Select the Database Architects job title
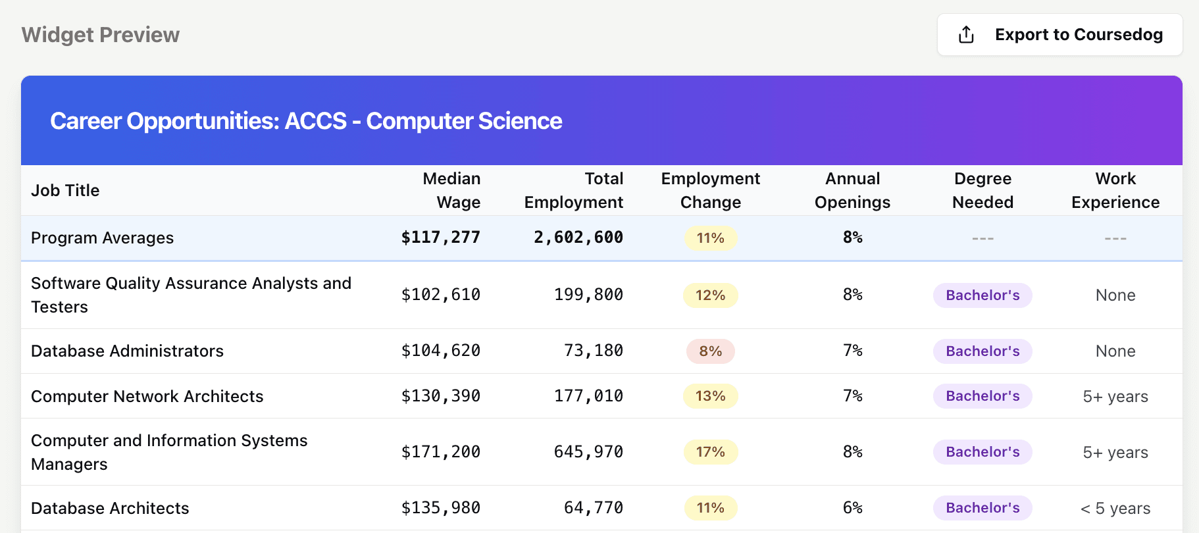 (x=110, y=508)
